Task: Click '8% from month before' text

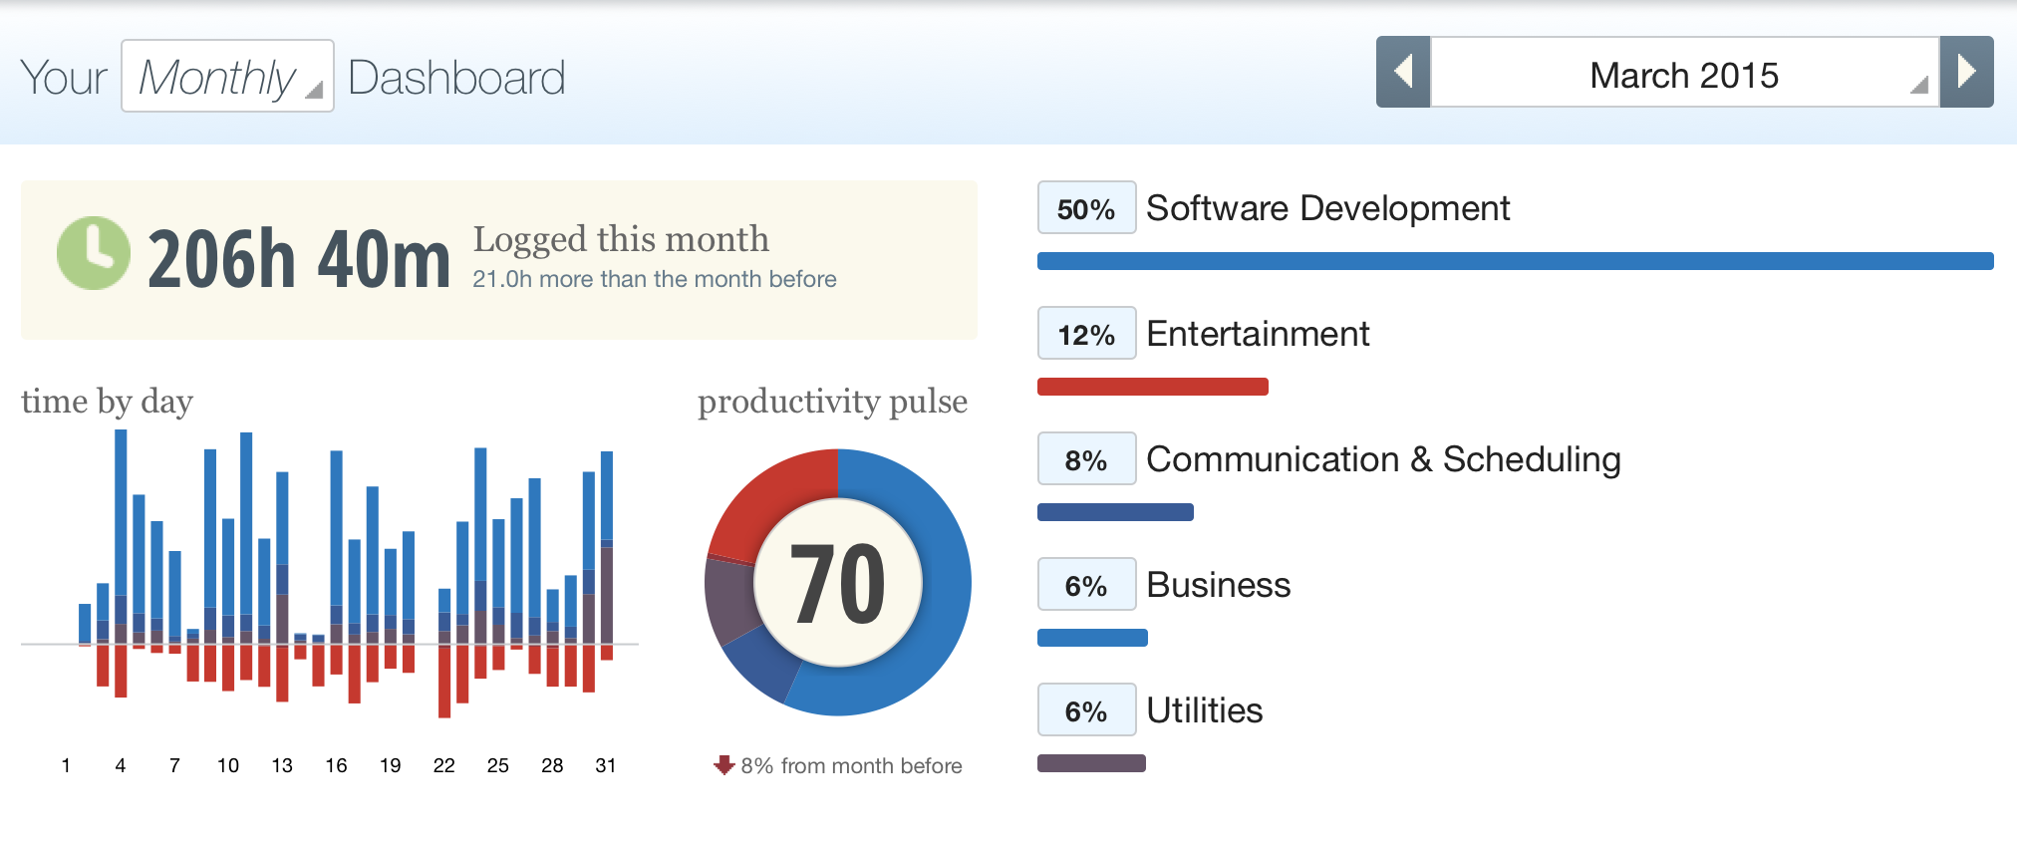Action: click(851, 765)
